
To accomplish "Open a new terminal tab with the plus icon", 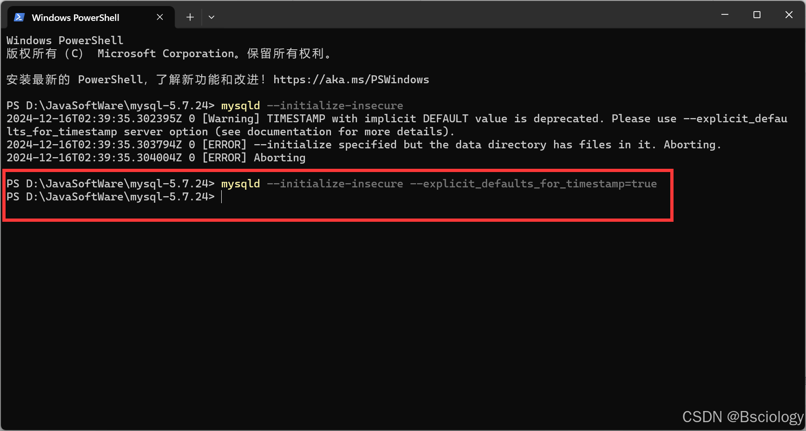I will click(x=190, y=17).
